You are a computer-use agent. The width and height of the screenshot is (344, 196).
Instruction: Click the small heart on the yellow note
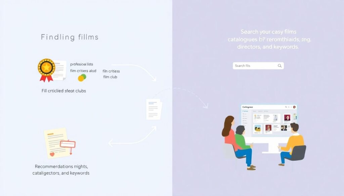point(52,154)
